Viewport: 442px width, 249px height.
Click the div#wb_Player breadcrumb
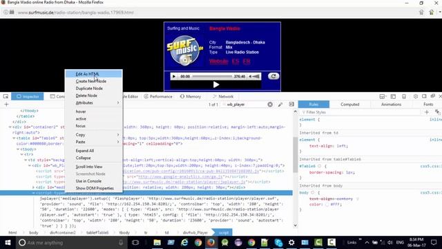(x=195, y=232)
